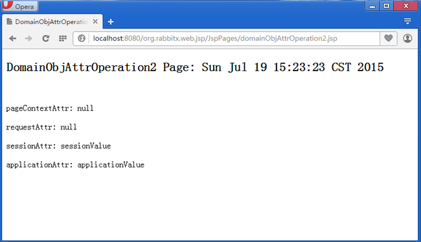Click the 'requestAttr: null' line

(x=41, y=127)
